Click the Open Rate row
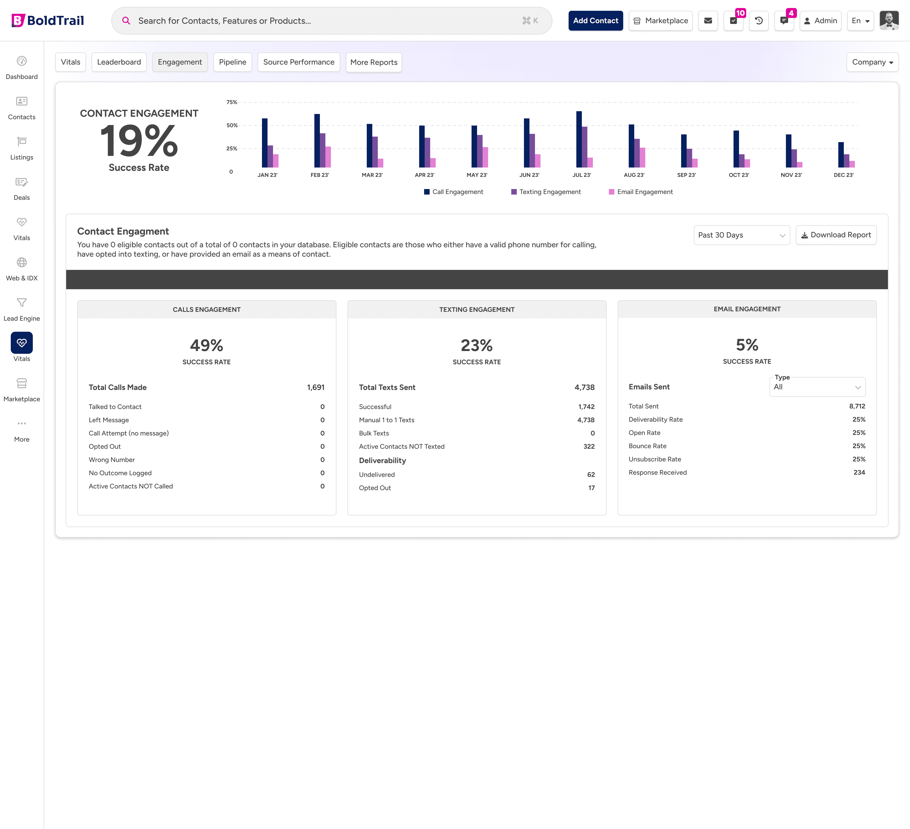Image resolution: width=910 pixels, height=829 pixels. (x=747, y=433)
